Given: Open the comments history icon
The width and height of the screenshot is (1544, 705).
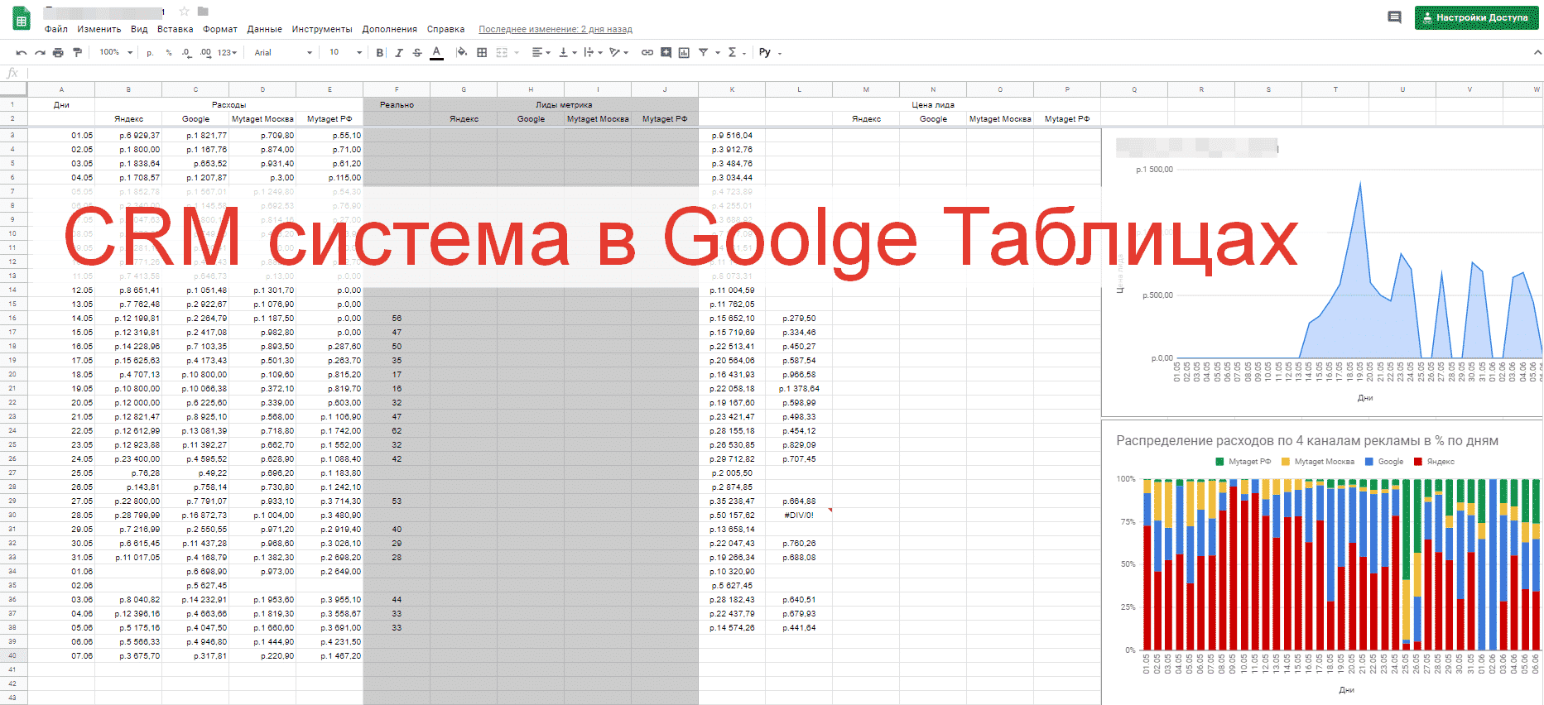Looking at the screenshot, I should 1394,17.
